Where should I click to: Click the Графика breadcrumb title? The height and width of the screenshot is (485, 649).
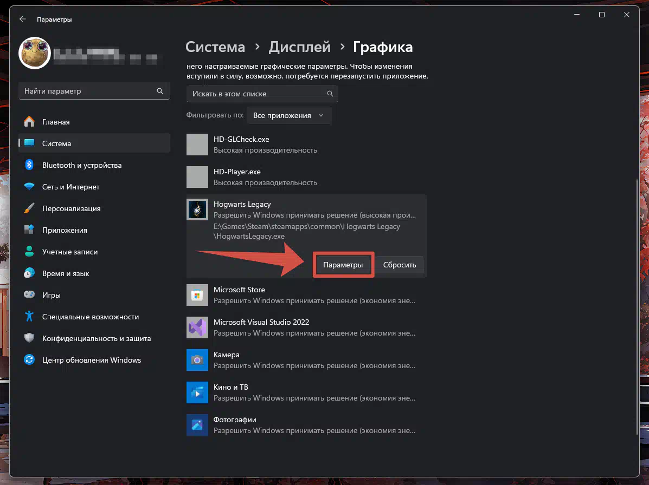(x=382, y=47)
